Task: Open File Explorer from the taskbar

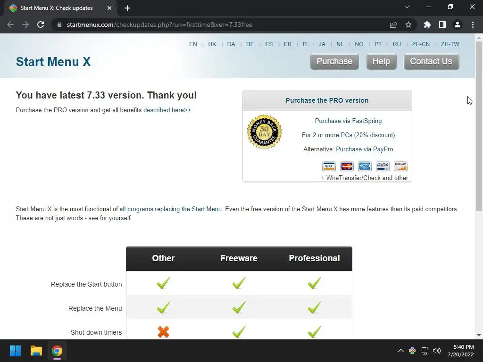Action: [x=36, y=351]
